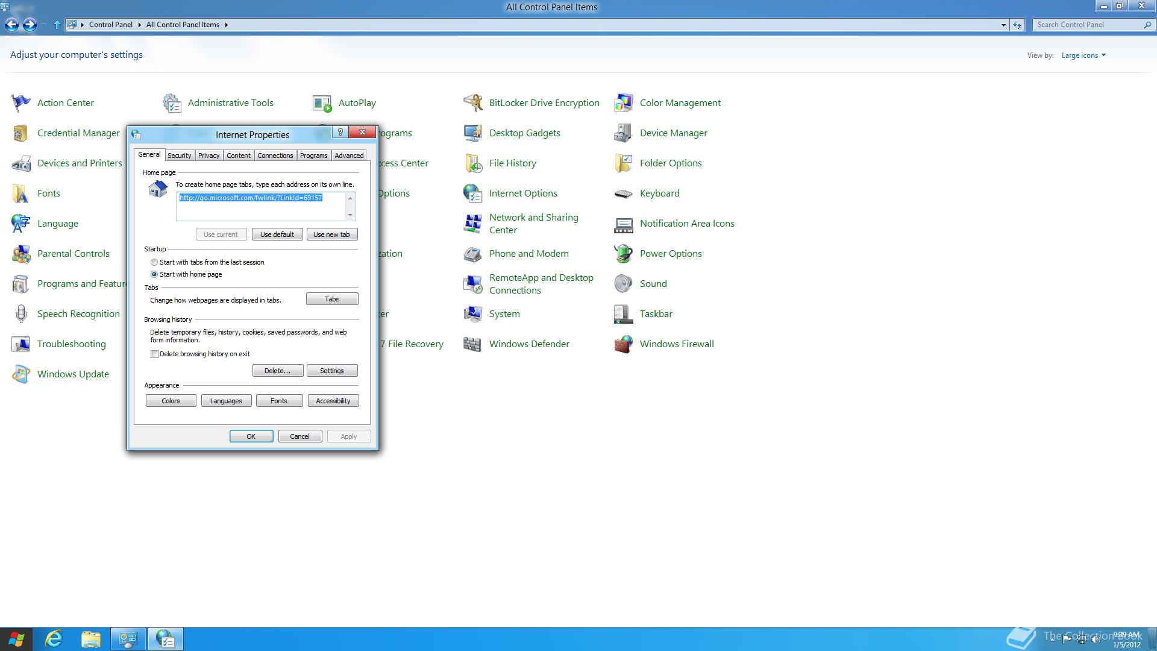The image size is (1157, 651).
Task: Open the Tabs settings button
Action: [332, 299]
